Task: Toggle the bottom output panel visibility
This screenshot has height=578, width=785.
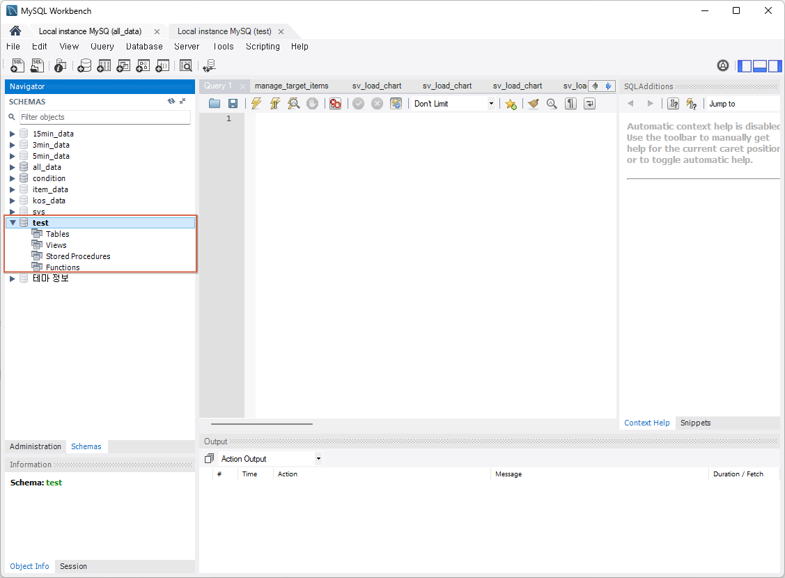Action: tap(760, 65)
